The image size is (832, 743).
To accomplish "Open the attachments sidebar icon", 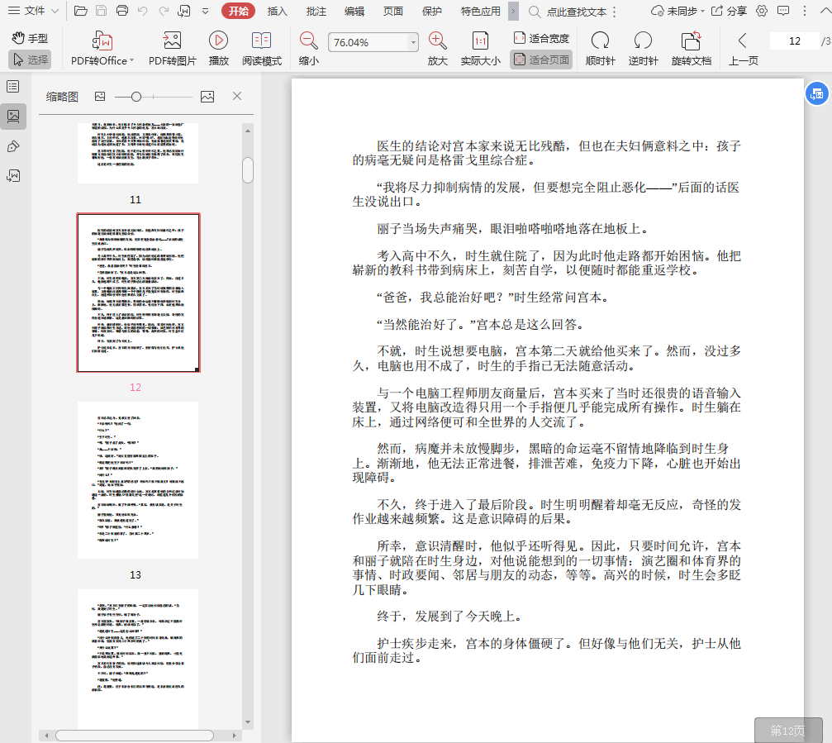I will pos(13,176).
